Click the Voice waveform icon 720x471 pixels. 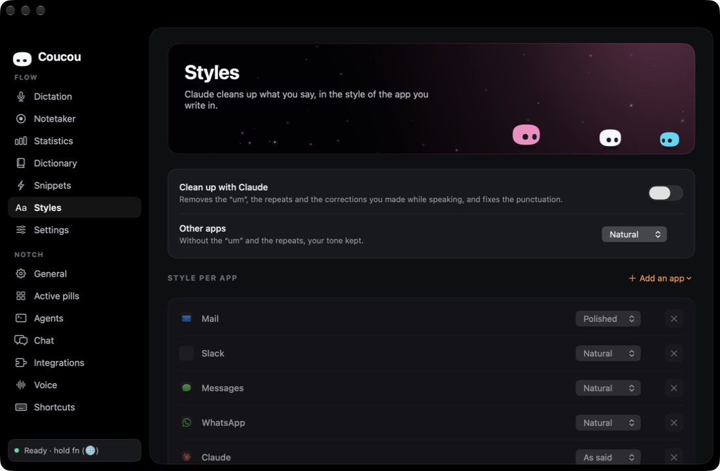(21, 385)
